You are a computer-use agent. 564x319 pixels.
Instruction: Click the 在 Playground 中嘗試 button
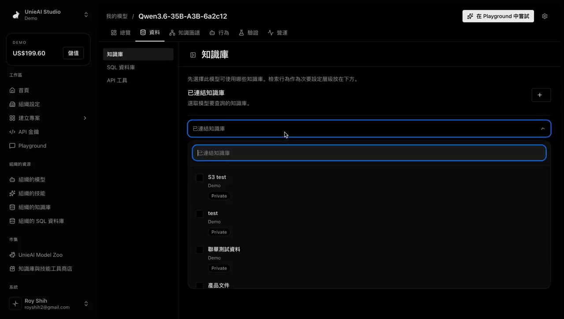[x=498, y=16]
